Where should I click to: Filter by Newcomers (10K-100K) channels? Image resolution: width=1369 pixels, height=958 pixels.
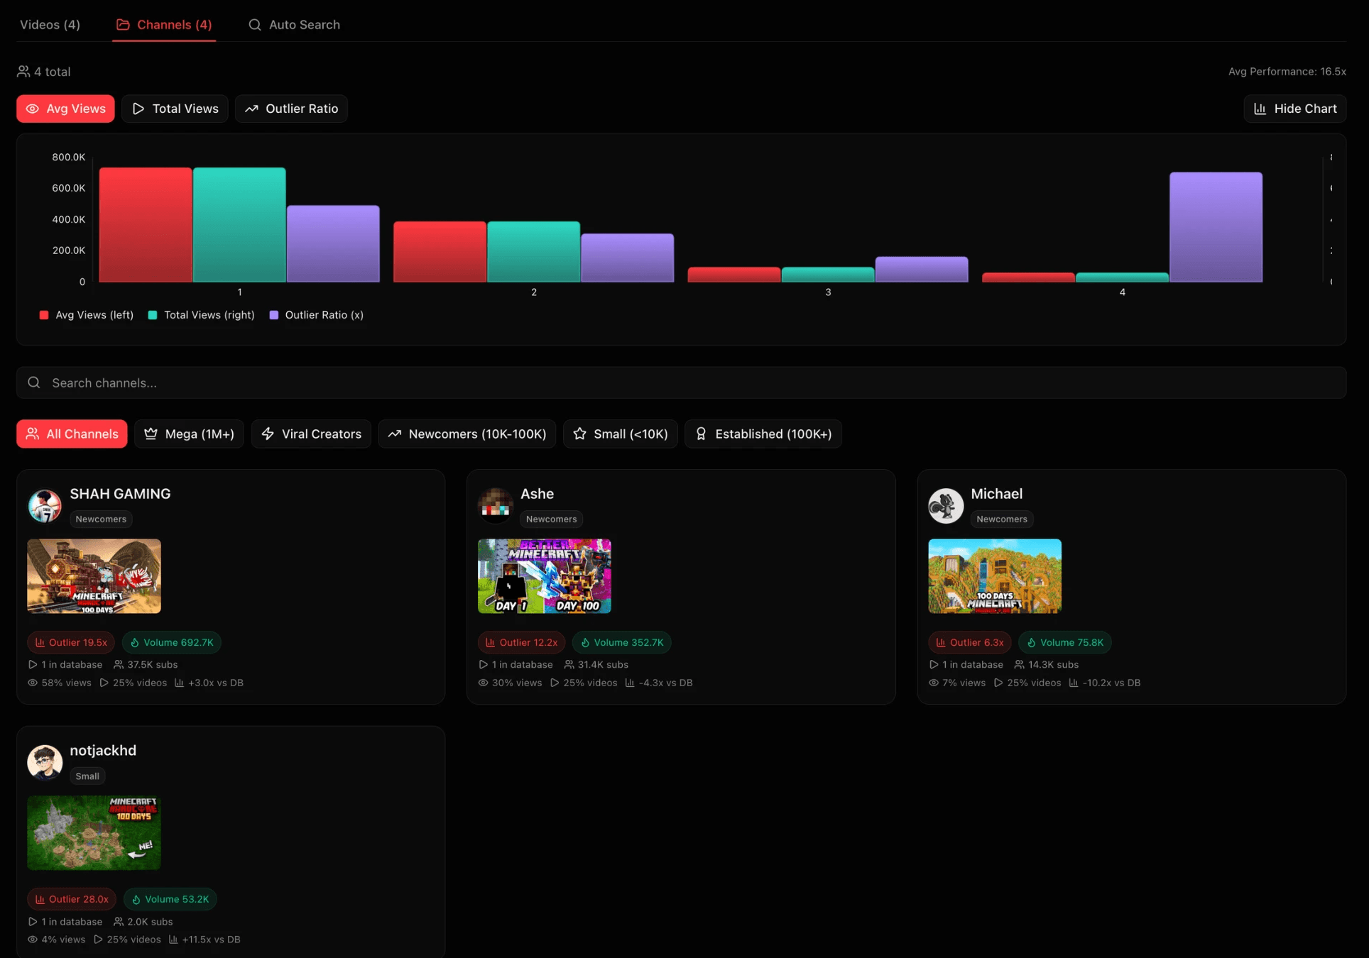(467, 434)
